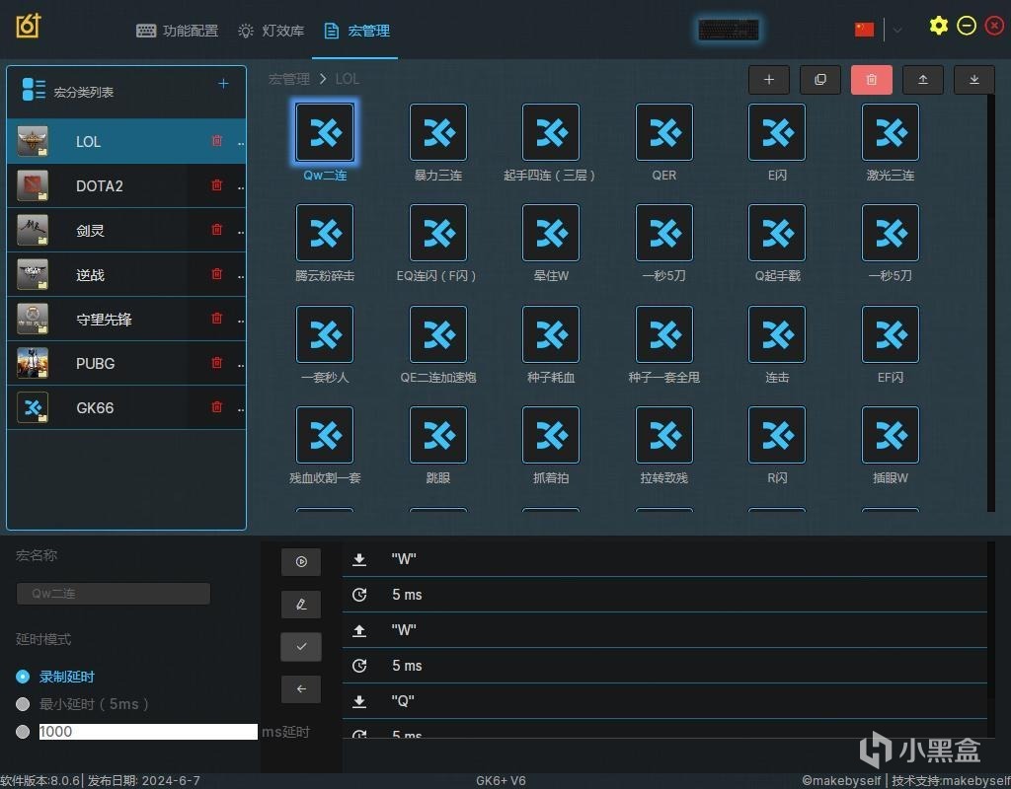This screenshot has width=1011, height=789.
Task: Open the 插眼W macro
Action: point(891,435)
